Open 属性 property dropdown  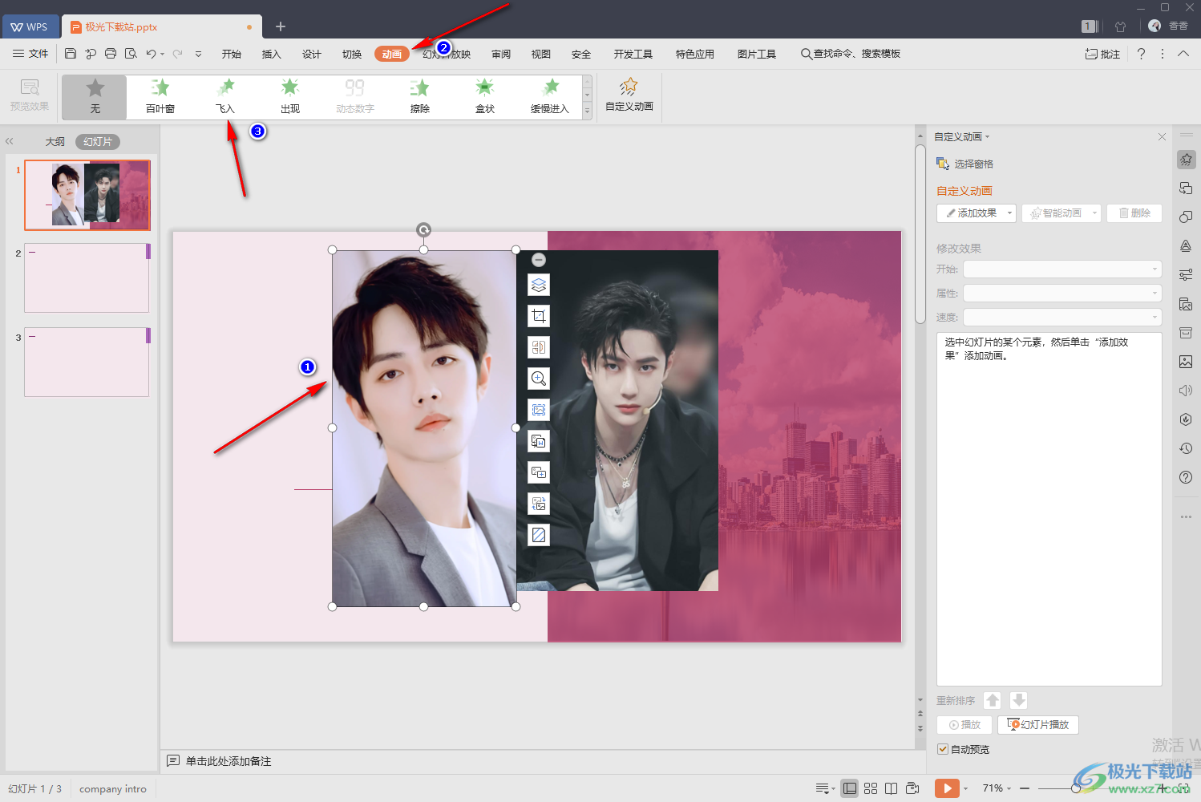coord(1062,294)
